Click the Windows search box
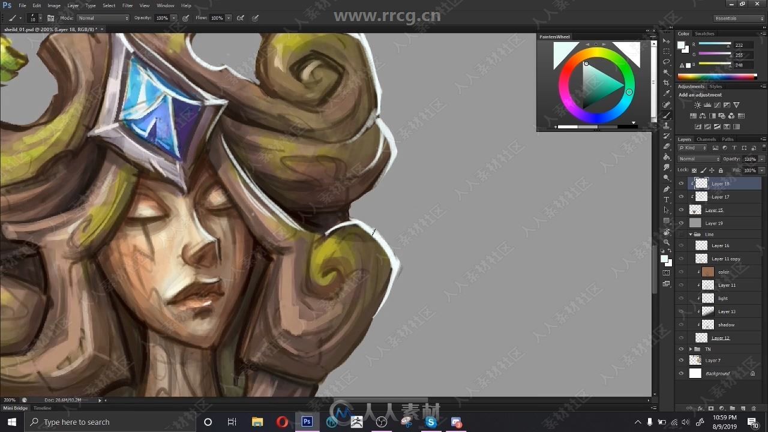This screenshot has height=432, width=768. coord(110,422)
